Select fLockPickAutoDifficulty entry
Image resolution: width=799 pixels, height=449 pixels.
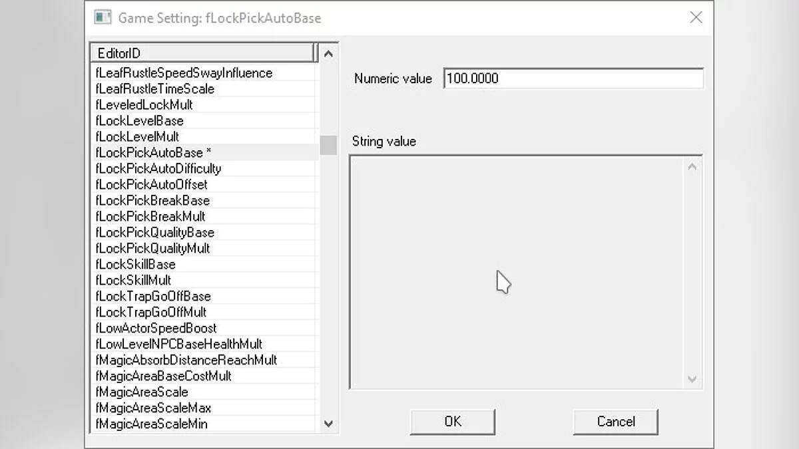pyautogui.click(x=158, y=168)
